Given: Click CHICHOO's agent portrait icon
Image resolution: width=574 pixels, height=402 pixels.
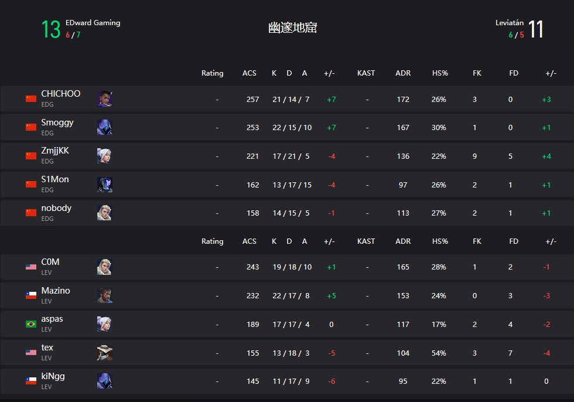Looking at the screenshot, I should coord(105,98).
